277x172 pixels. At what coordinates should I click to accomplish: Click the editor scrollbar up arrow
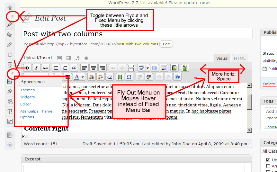(x=249, y=85)
